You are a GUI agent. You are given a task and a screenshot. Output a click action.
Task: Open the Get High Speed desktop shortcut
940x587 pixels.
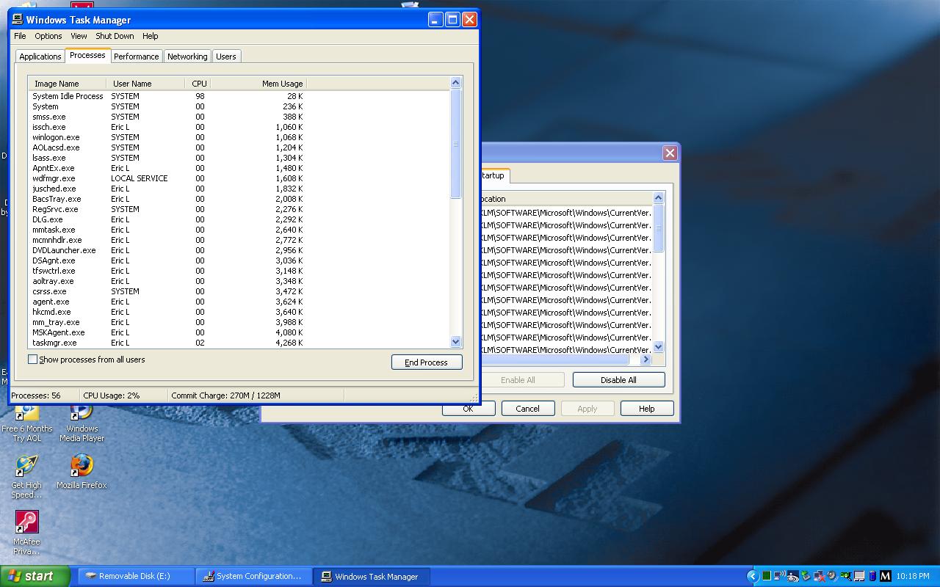point(26,476)
